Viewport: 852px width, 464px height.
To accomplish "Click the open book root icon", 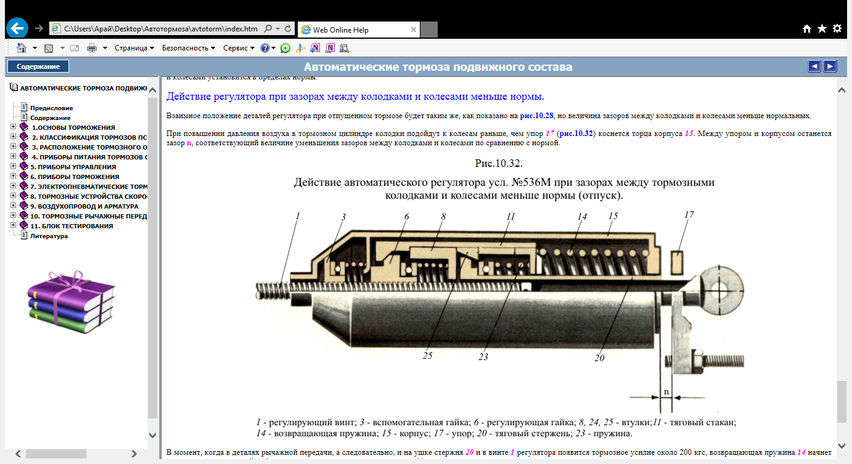I will (15, 88).
